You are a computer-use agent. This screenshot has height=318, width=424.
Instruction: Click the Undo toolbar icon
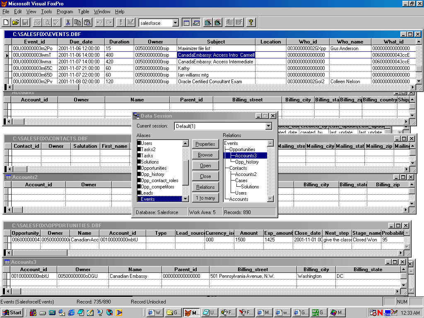pyautogui.click(x=99, y=22)
